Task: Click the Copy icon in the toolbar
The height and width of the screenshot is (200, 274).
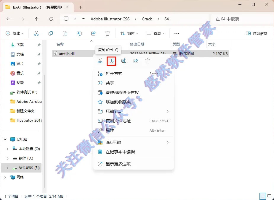Action: coord(50,33)
